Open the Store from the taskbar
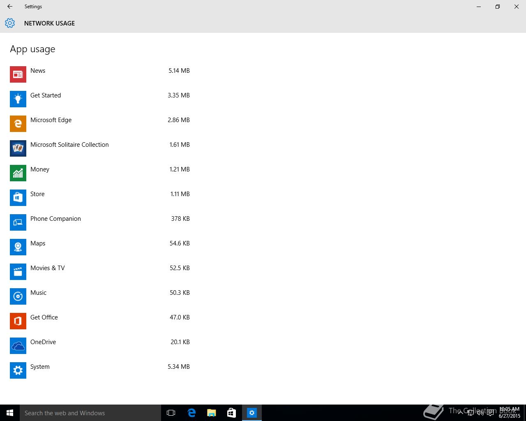The image size is (526, 421). (x=231, y=413)
